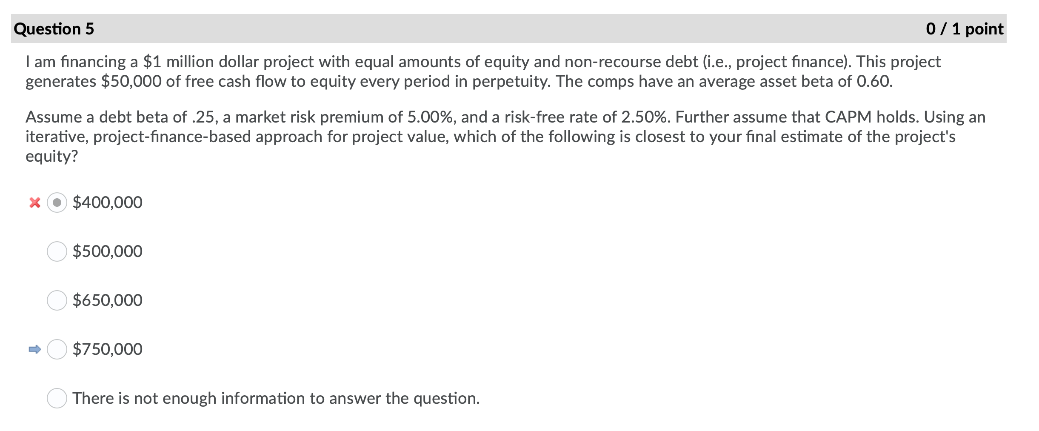Click the empty radio beside $750,000
This screenshot has height=431, width=1039.
(x=57, y=349)
